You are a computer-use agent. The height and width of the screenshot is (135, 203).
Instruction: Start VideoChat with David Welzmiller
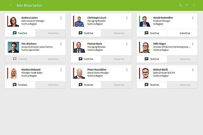point(185,33)
